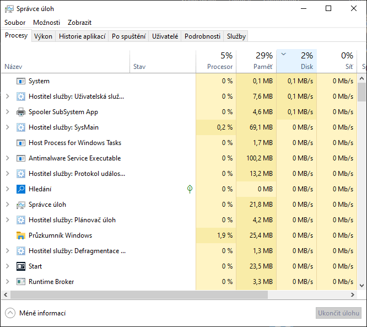367x327 pixels.
Task: Open the Soubor menu
Action: [x=15, y=23]
